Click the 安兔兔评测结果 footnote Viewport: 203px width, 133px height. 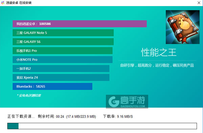(29, 95)
